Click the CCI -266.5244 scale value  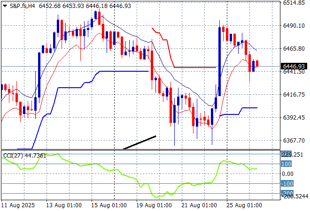pyautogui.click(x=294, y=196)
